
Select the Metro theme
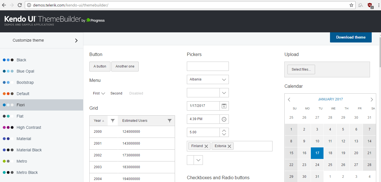tap(41, 161)
